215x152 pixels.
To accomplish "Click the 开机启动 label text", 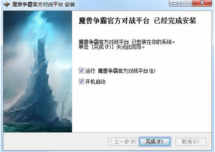I will (x=95, y=82).
